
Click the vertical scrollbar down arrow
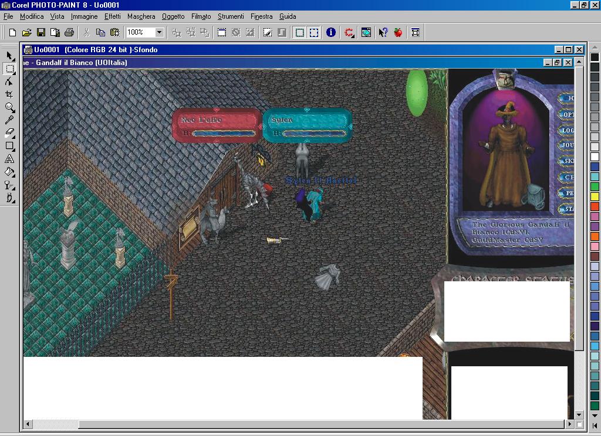[x=579, y=415]
